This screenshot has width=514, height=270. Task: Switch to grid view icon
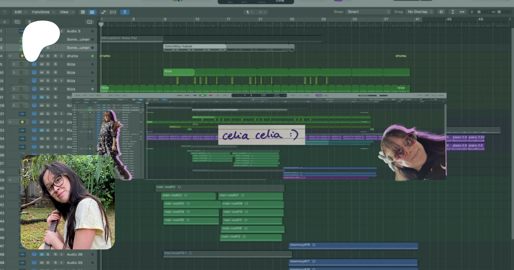83,12
